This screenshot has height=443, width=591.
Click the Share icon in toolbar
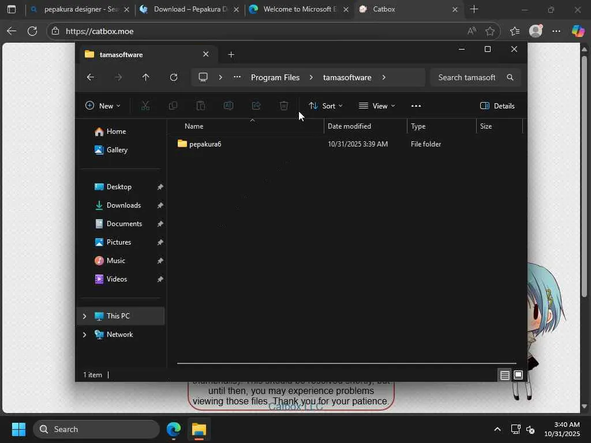(256, 106)
